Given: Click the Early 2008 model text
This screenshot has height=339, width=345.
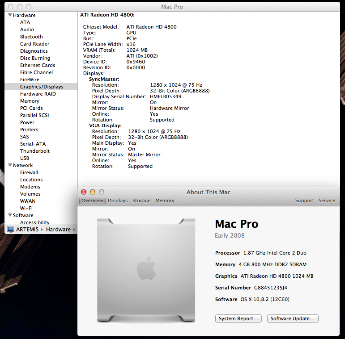Looking at the screenshot, I should 230,235.
